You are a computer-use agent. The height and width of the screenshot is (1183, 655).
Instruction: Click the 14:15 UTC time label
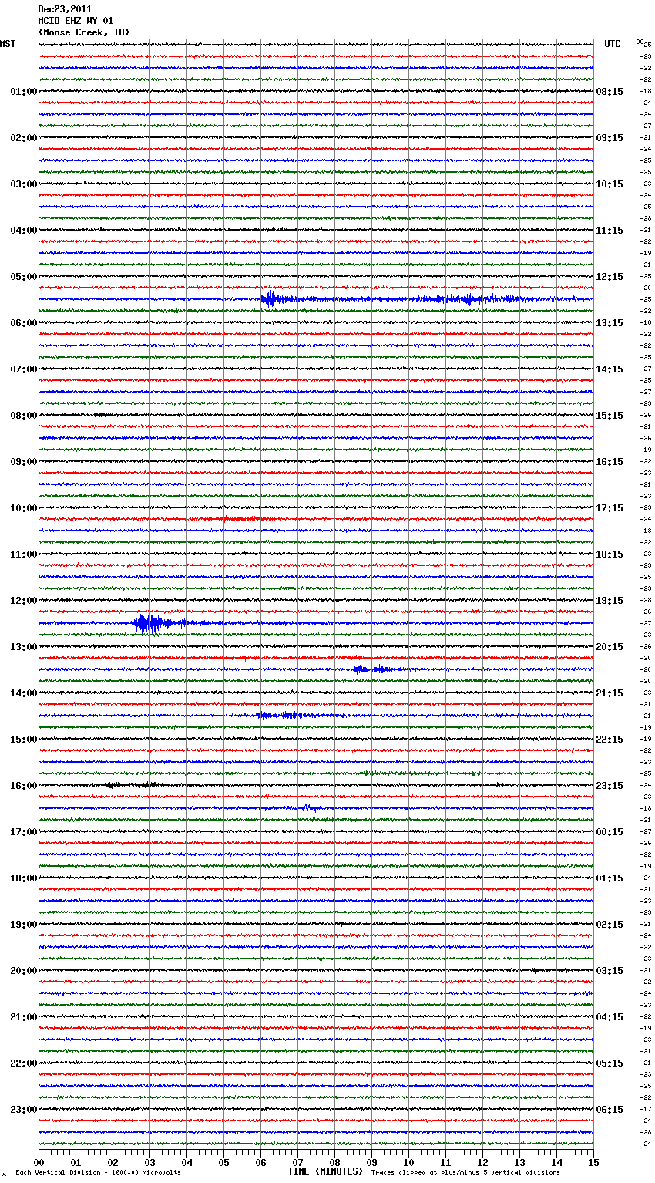click(610, 369)
